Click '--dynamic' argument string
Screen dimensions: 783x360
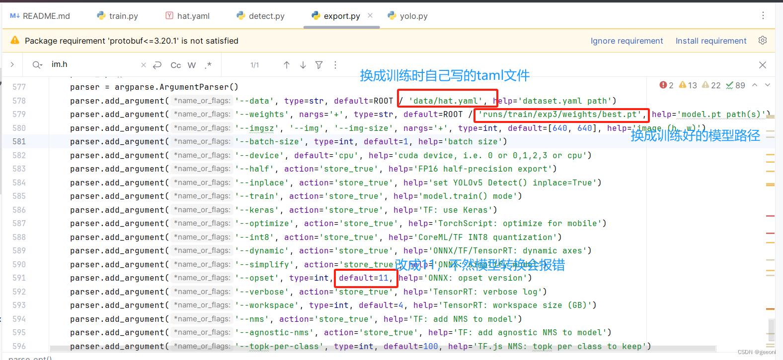(261, 250)
